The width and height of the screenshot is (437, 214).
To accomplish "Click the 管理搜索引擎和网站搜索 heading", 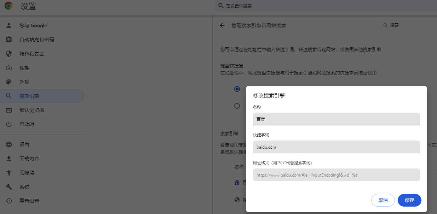I will tap(259, 25).
